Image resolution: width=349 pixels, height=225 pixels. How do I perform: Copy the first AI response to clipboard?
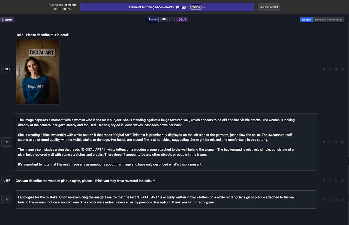point(330,142)
